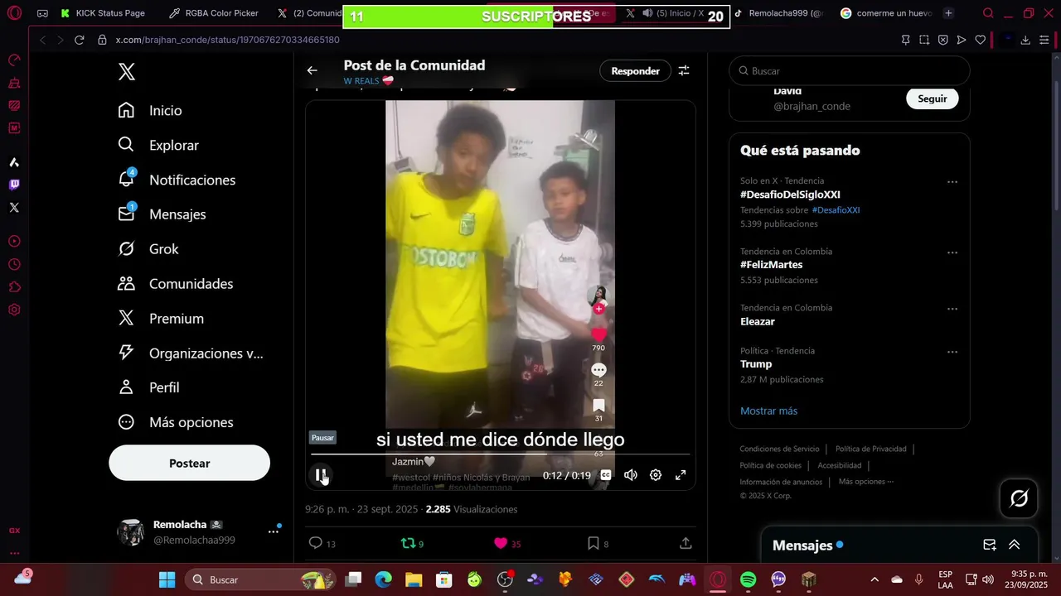Seek in the video progress bar
This screenshot has height=596, width=1061.
500,454
